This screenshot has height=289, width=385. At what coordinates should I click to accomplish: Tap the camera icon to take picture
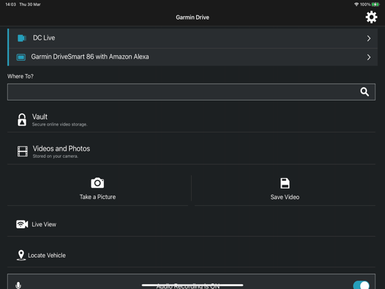(98, 183)
